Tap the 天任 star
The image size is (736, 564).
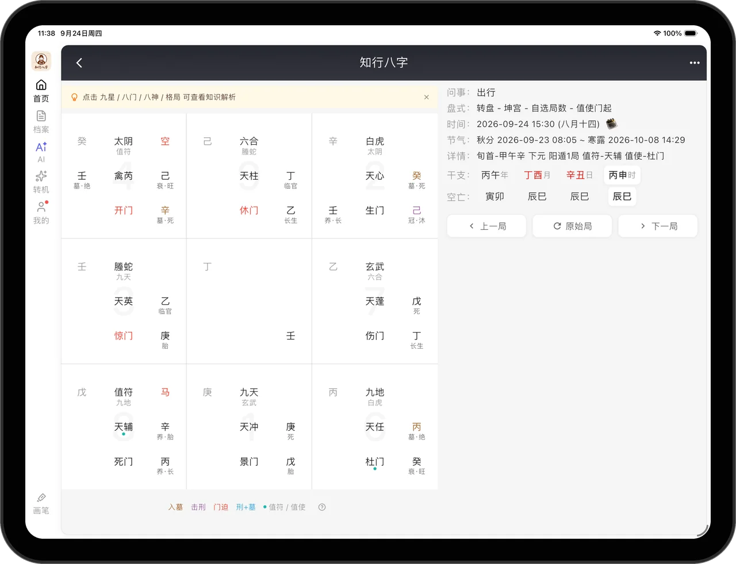pyautogui.click(x=375, y=427)
